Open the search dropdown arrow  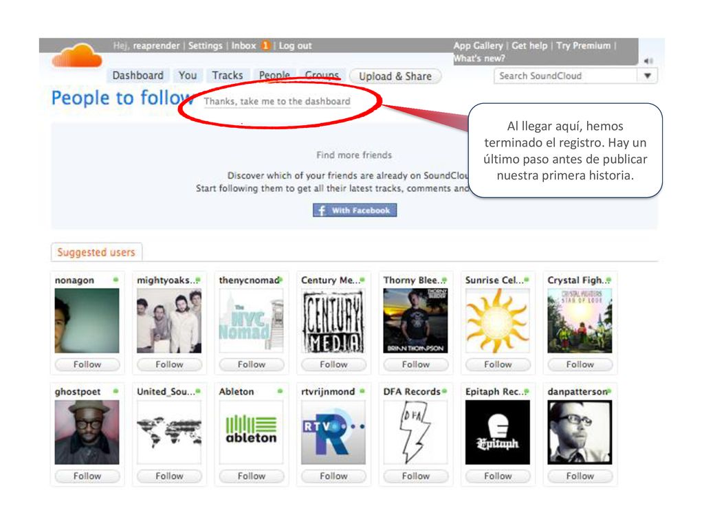648,76
